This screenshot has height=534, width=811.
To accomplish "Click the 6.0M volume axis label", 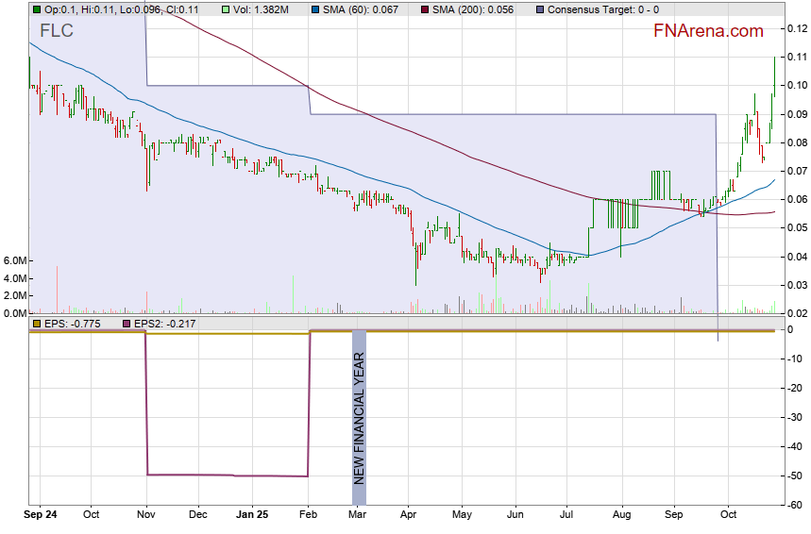I will [x=13, y=260].
